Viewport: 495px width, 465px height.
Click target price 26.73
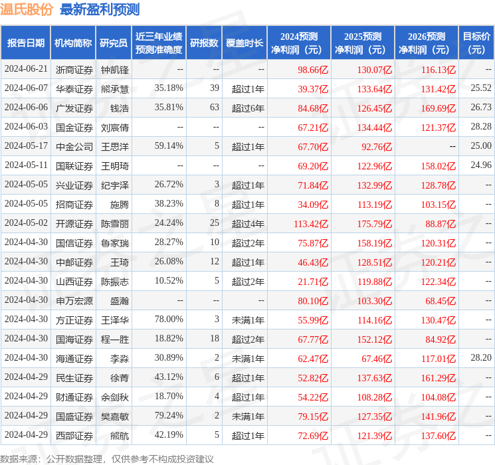pyautogui.click(x=481, y=107)
